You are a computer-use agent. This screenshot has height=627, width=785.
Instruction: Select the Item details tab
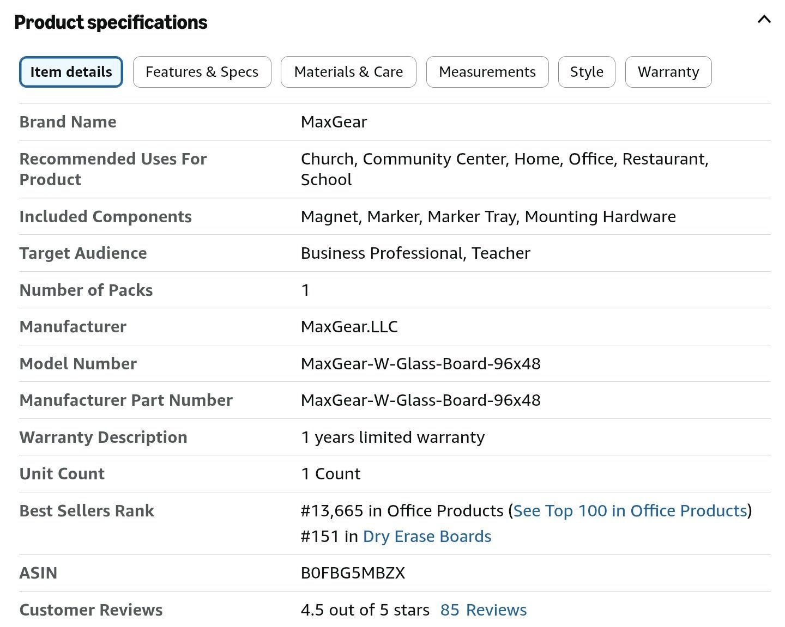point(71,72)
